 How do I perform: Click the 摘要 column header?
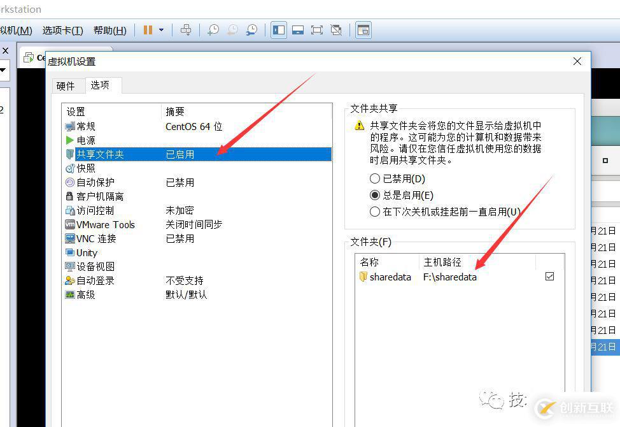coord(246,112)
